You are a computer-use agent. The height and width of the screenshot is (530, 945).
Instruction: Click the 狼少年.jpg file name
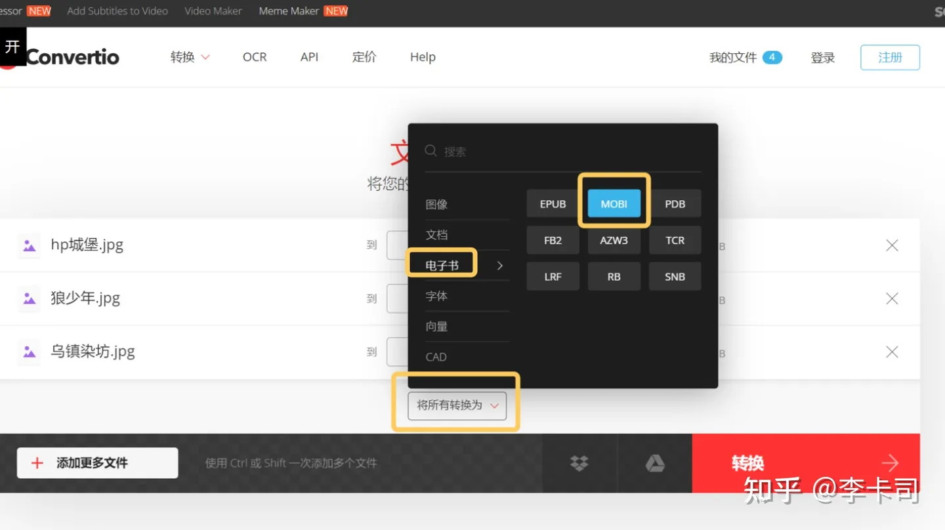pos(85,298)
